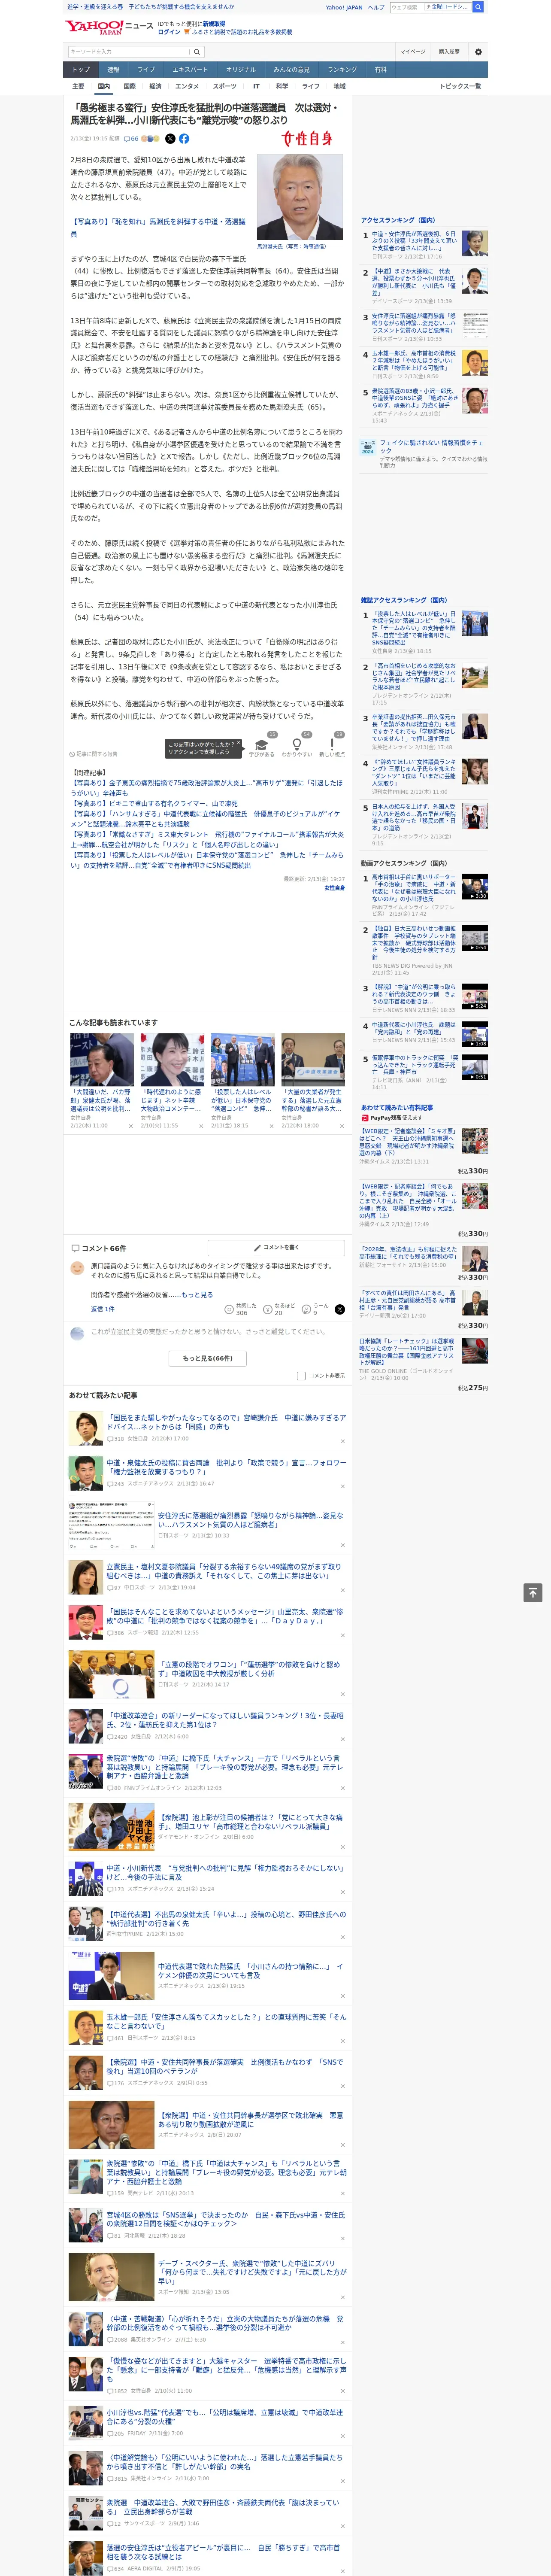Image resolution: width=551 pixels, height=2576 pixels.
Task: Open the ヘルプ link in header
Action: 376,7
